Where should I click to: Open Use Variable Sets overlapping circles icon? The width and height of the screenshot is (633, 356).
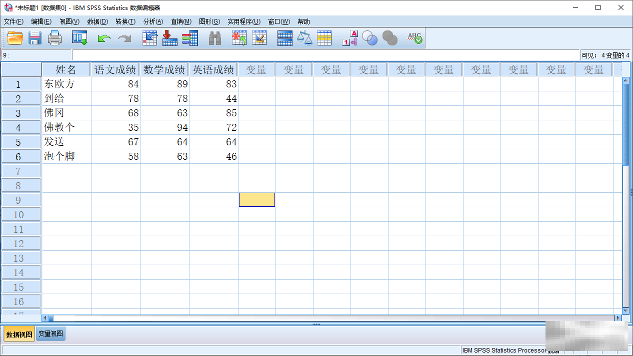(369, 38)
